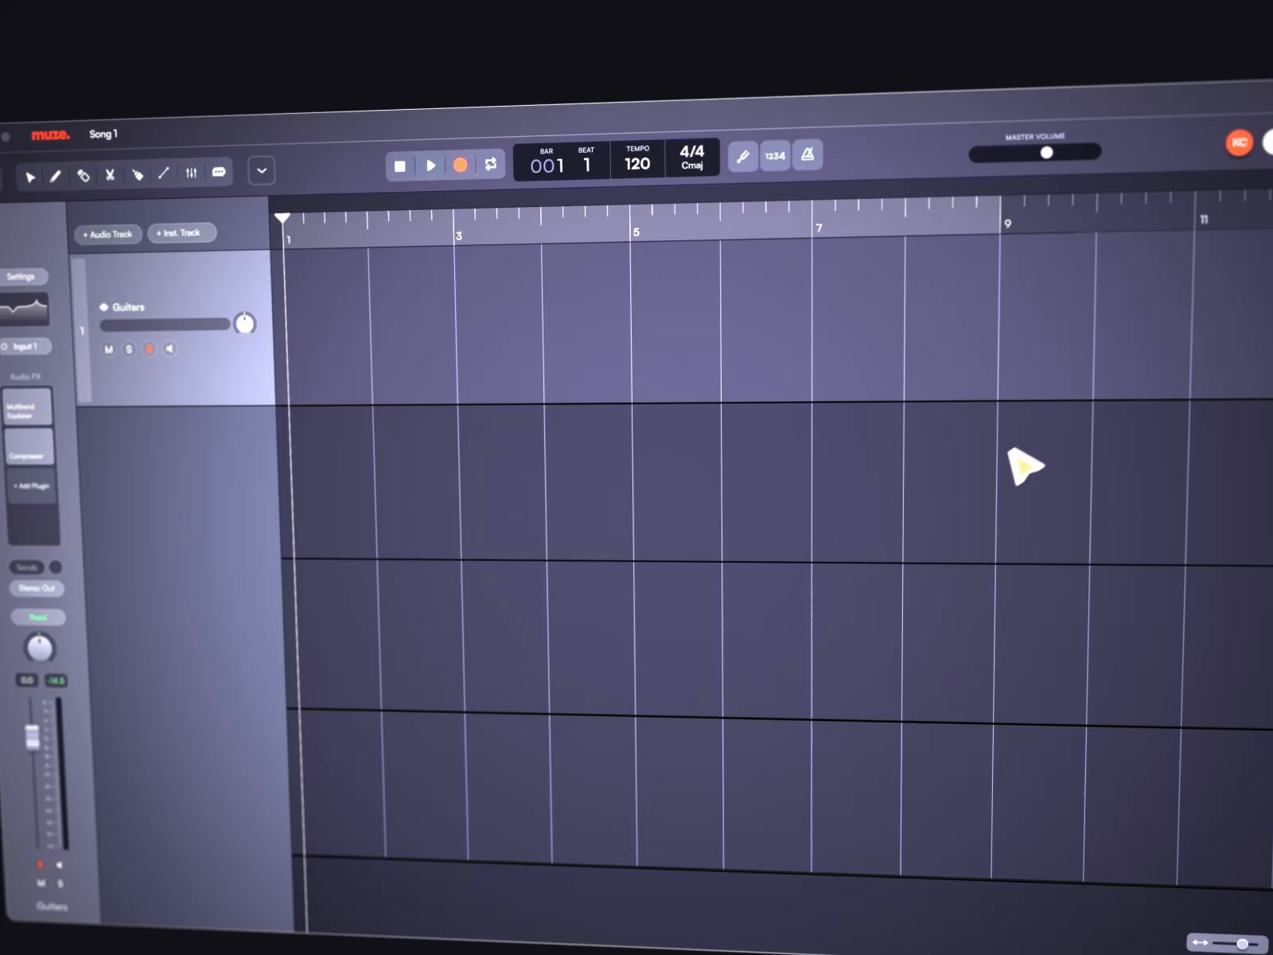Open channel strip Settings button
The image size is (1273, 955).
(24, 277)
